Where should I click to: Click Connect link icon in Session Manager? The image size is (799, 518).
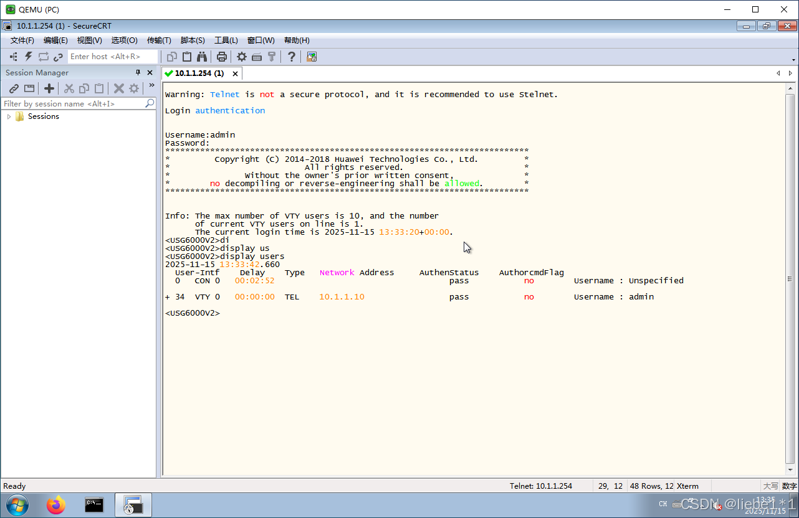pyautogui.click(x=14, y=88)
